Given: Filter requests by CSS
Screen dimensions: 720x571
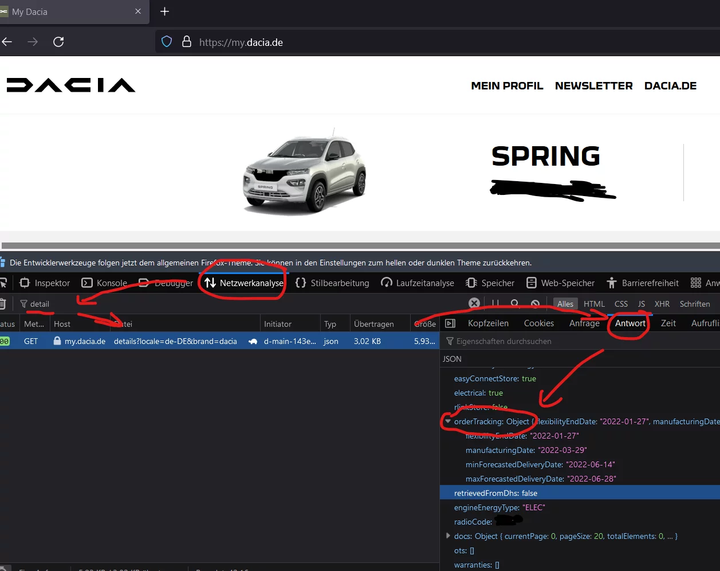Looking at the screenshot, I should (621, 304).
